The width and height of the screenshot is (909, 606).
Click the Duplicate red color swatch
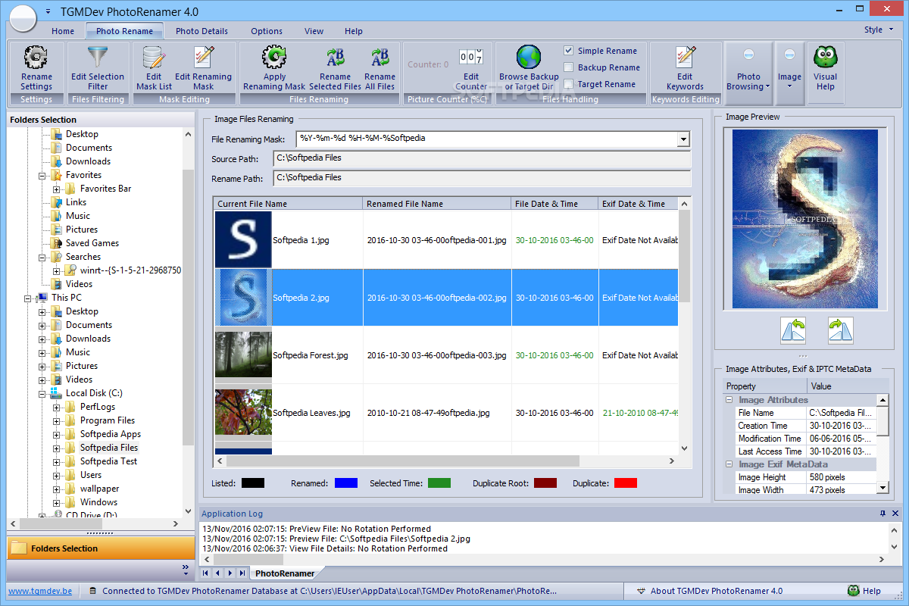pyautogui.click(x=626, y=483)
